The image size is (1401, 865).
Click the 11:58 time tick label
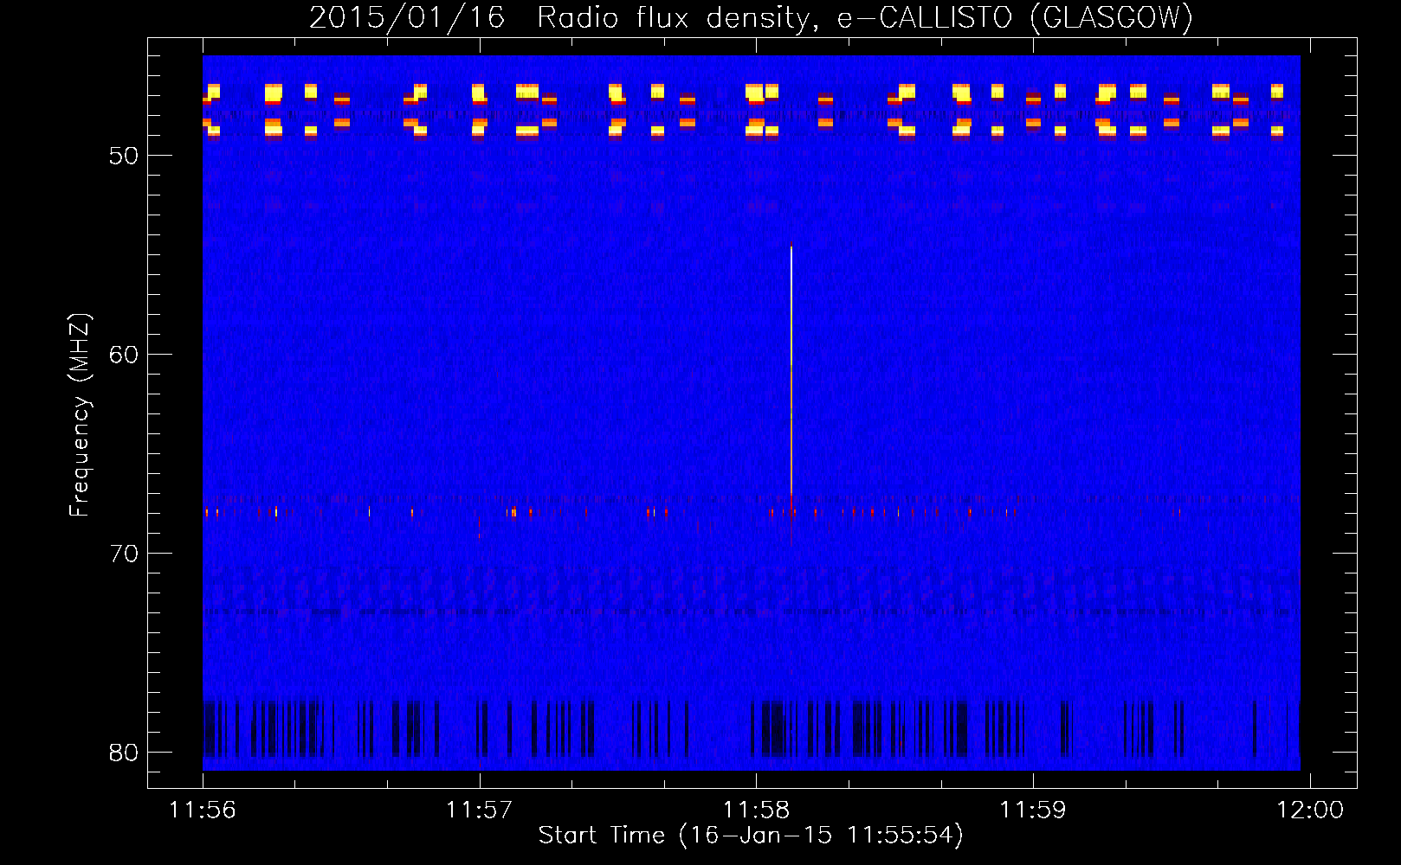tap(756, 811)
